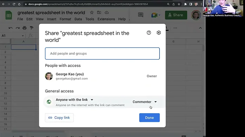Screen dimensions: 245x137
Task: Open comment history icon
Action: click(x=141, y=15)
